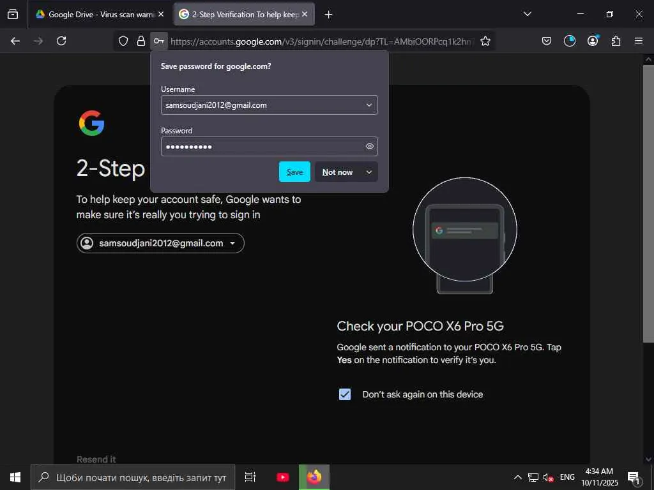Reload the current page
Viewport: 654px width, 490px height.
[x=61, y=41]
